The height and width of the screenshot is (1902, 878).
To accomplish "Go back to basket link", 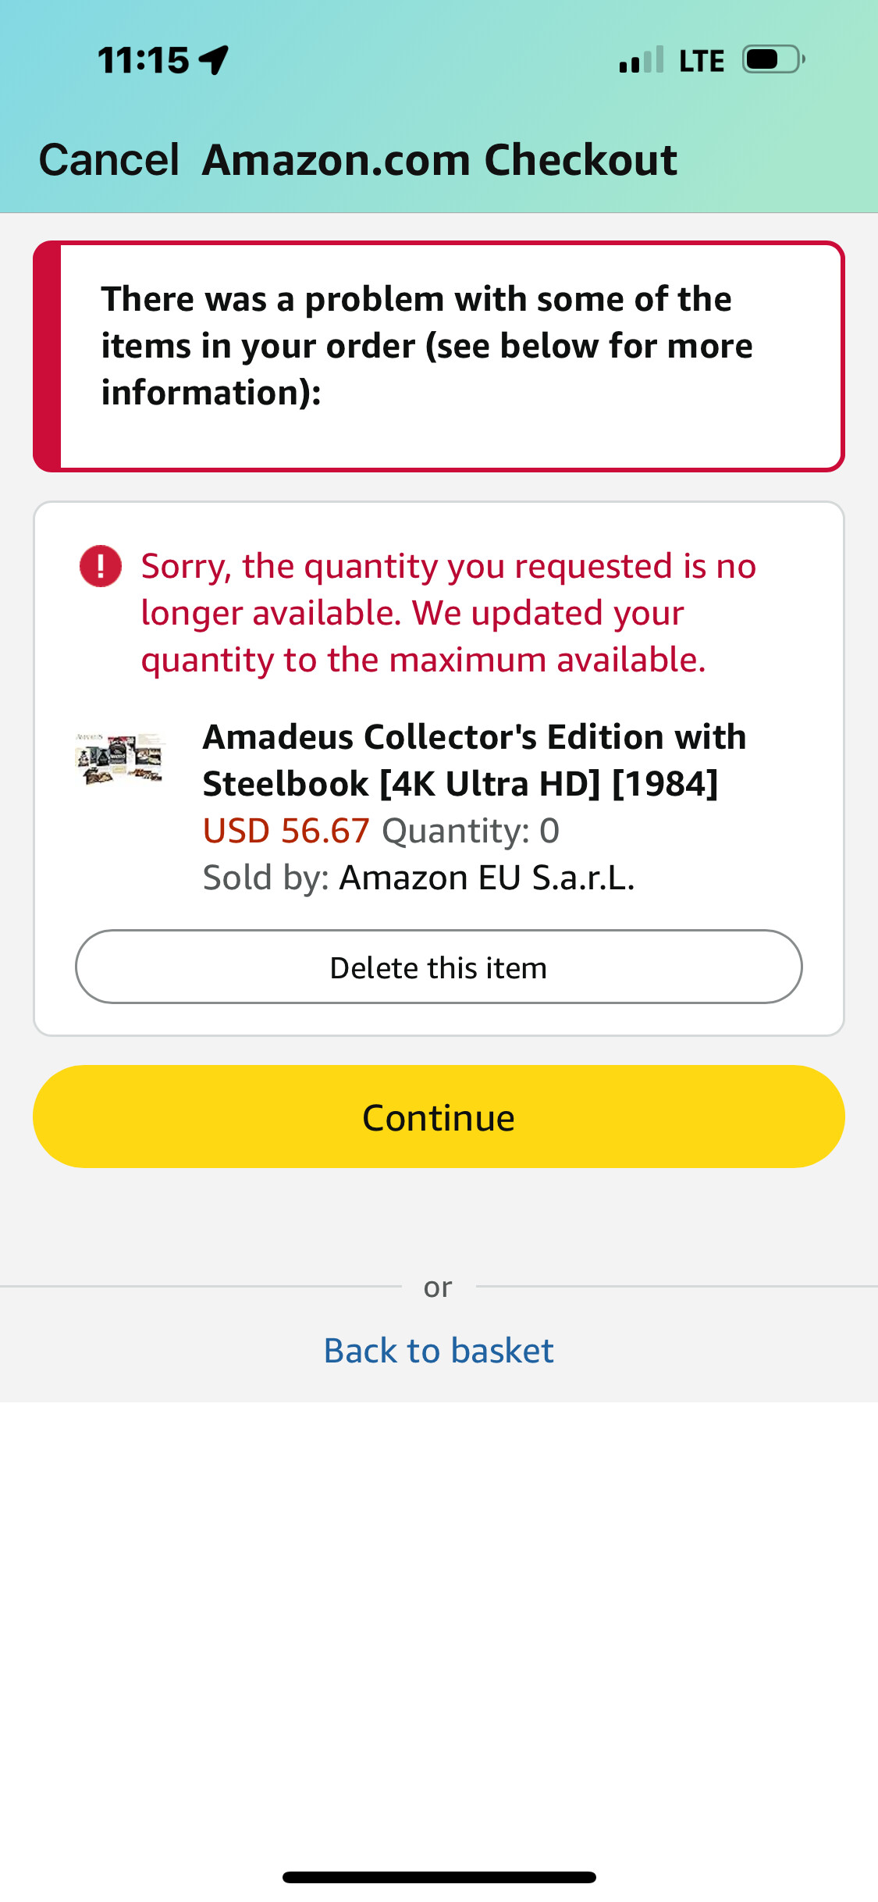I will 439,1351.
